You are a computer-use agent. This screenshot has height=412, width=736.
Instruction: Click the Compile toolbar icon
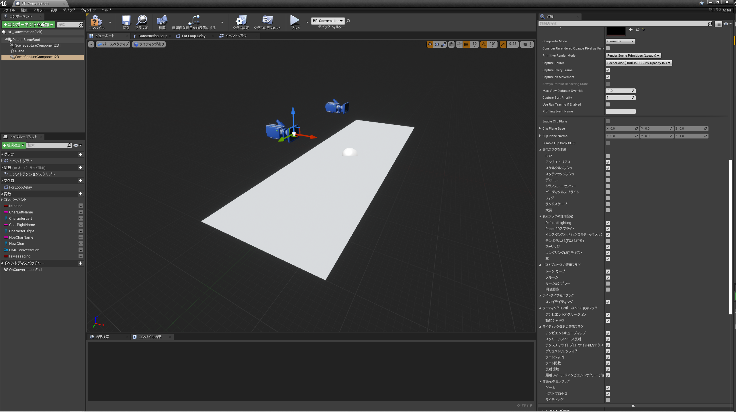[96, 21]
